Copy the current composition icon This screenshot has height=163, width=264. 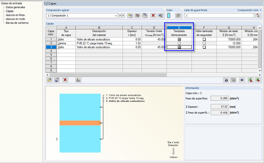(145, 16)
